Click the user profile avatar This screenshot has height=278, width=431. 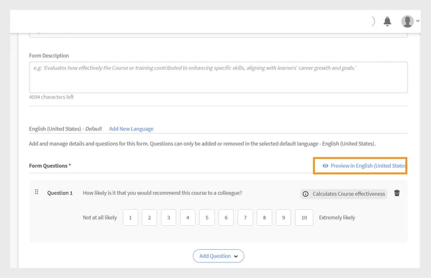407,21
